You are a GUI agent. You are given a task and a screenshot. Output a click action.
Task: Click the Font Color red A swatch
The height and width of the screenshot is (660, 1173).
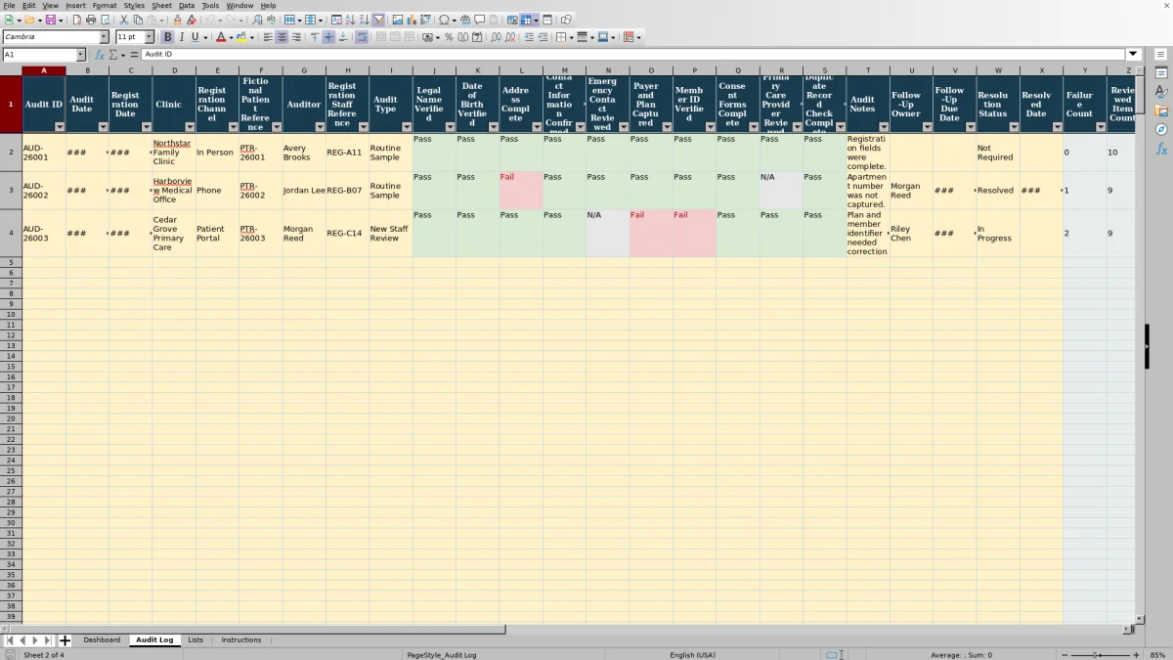pyautogui.click(x=222, y=37)
